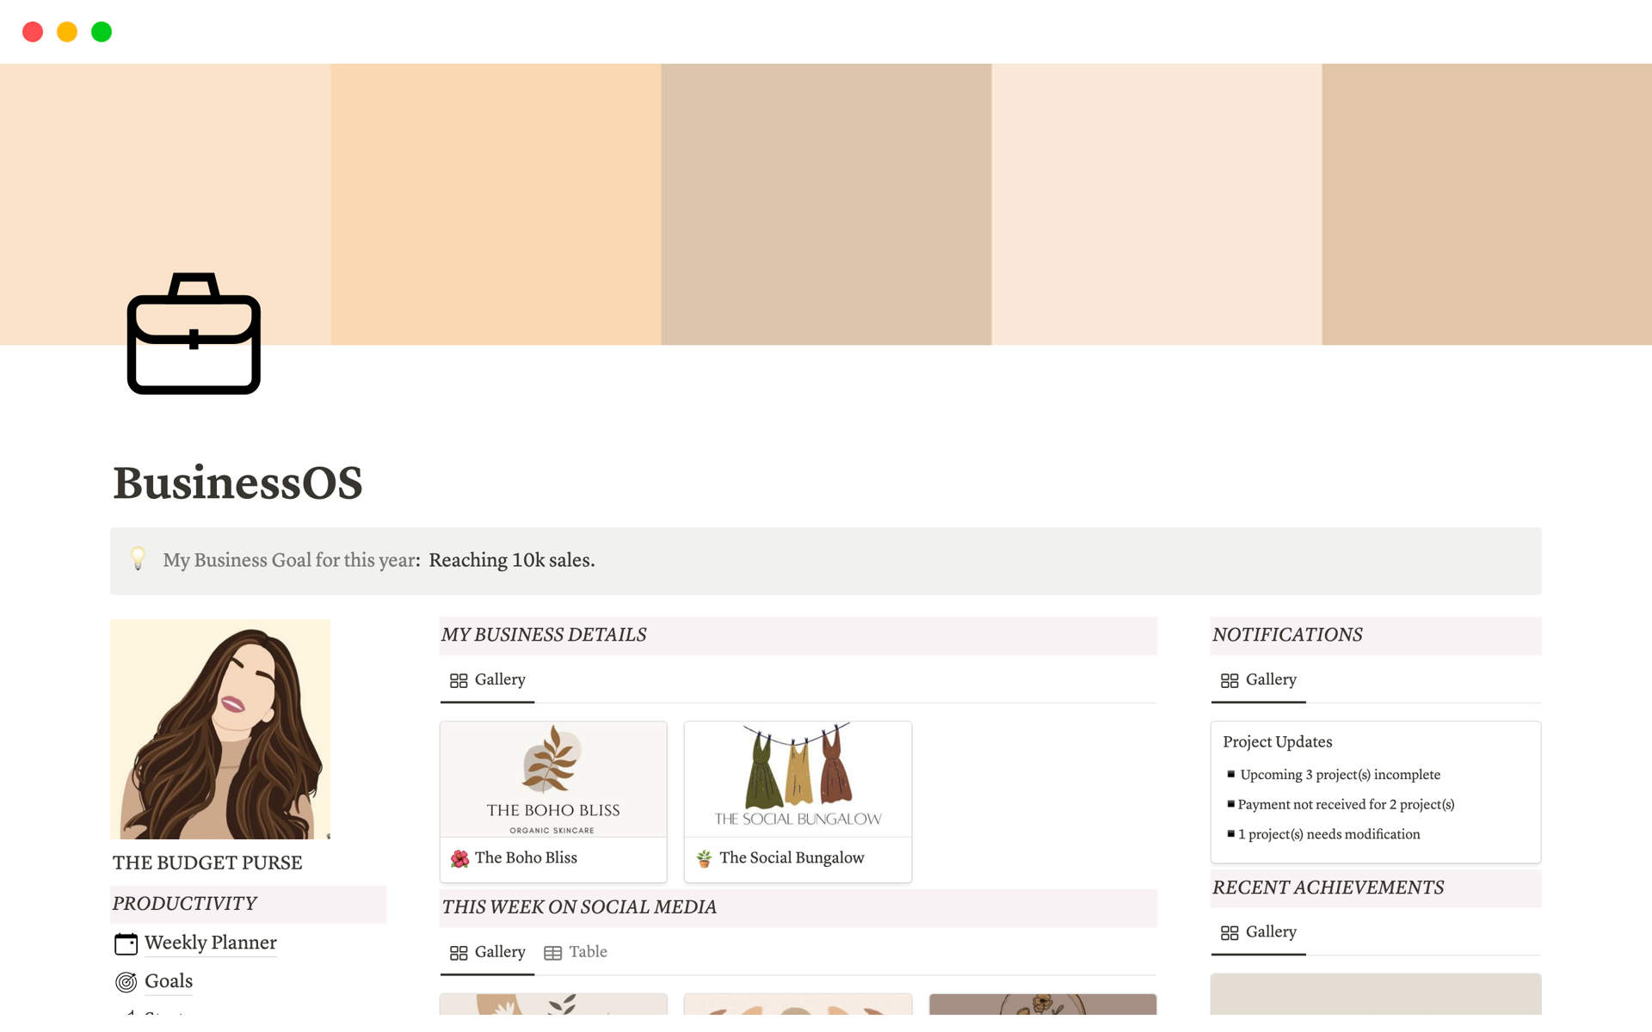Click the plant icon beside The Social Bungalow

704,858
